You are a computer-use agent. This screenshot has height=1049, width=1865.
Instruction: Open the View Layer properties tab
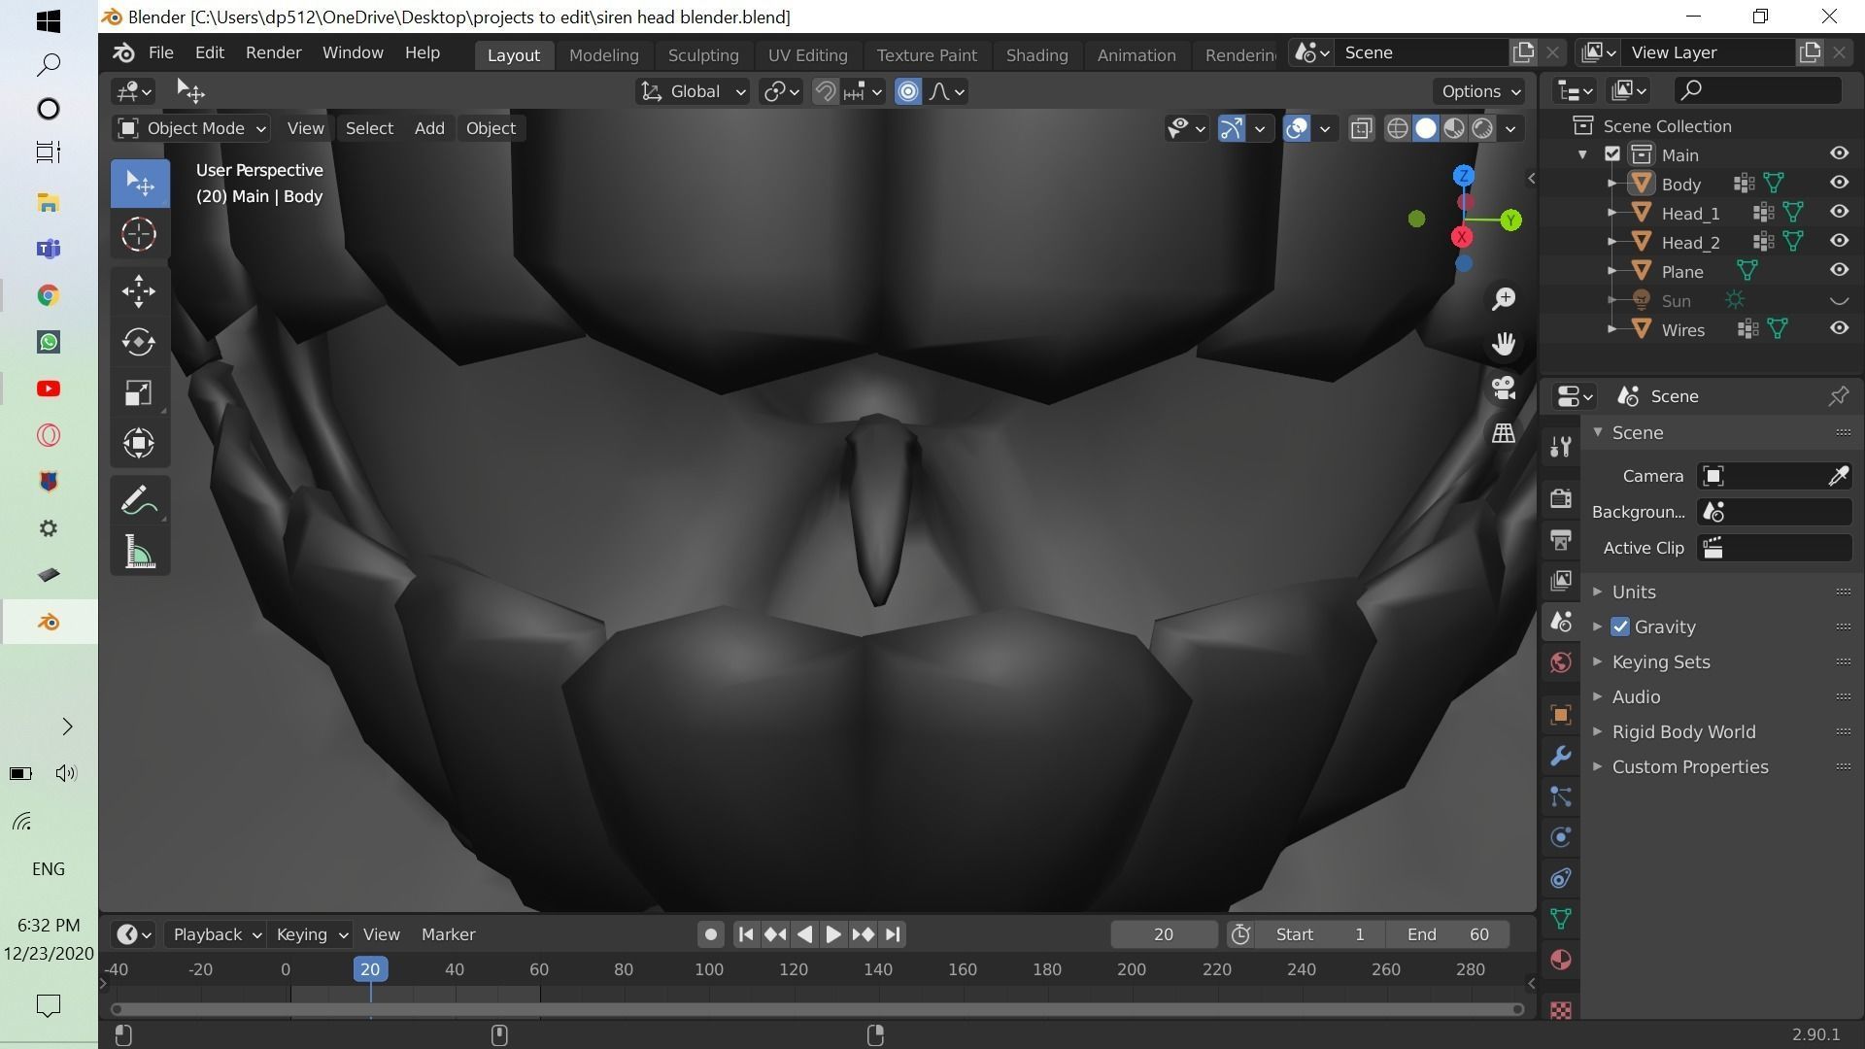[1561, 581]
